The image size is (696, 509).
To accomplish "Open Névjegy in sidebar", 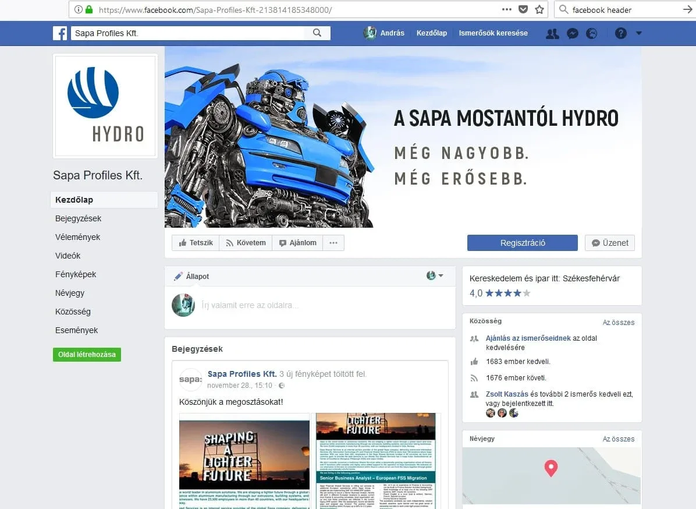I will pyautogui.click(x=70, y=293).
